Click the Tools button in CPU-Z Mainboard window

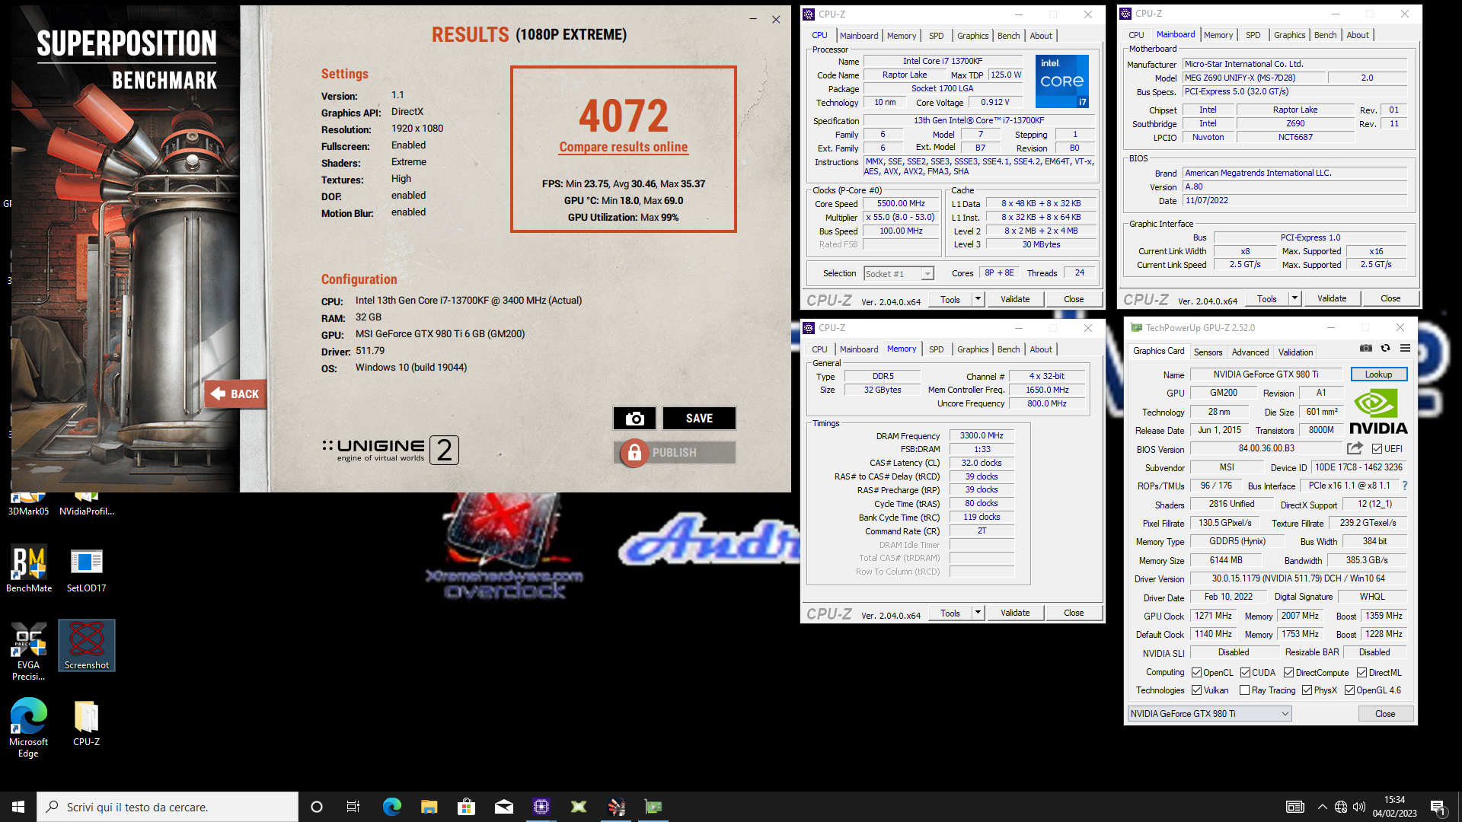point(1267,299)
